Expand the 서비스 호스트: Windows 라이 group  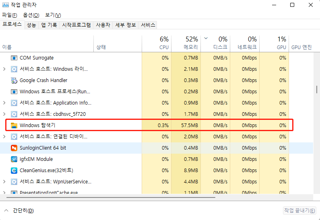[4, 69]
